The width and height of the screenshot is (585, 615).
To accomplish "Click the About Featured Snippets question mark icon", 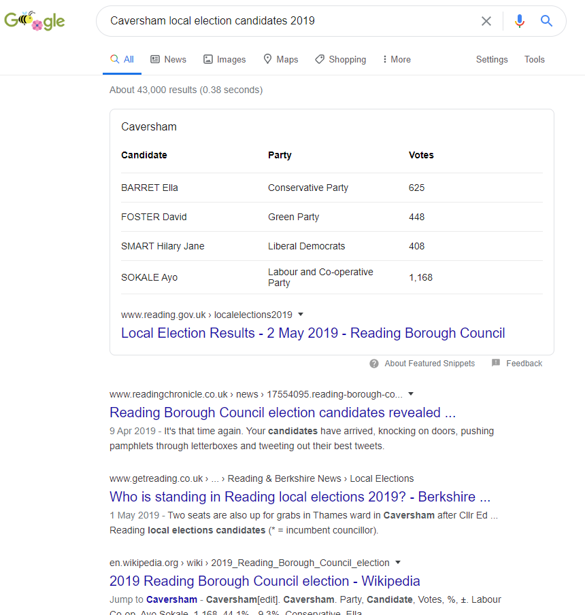I will point(373,364).
